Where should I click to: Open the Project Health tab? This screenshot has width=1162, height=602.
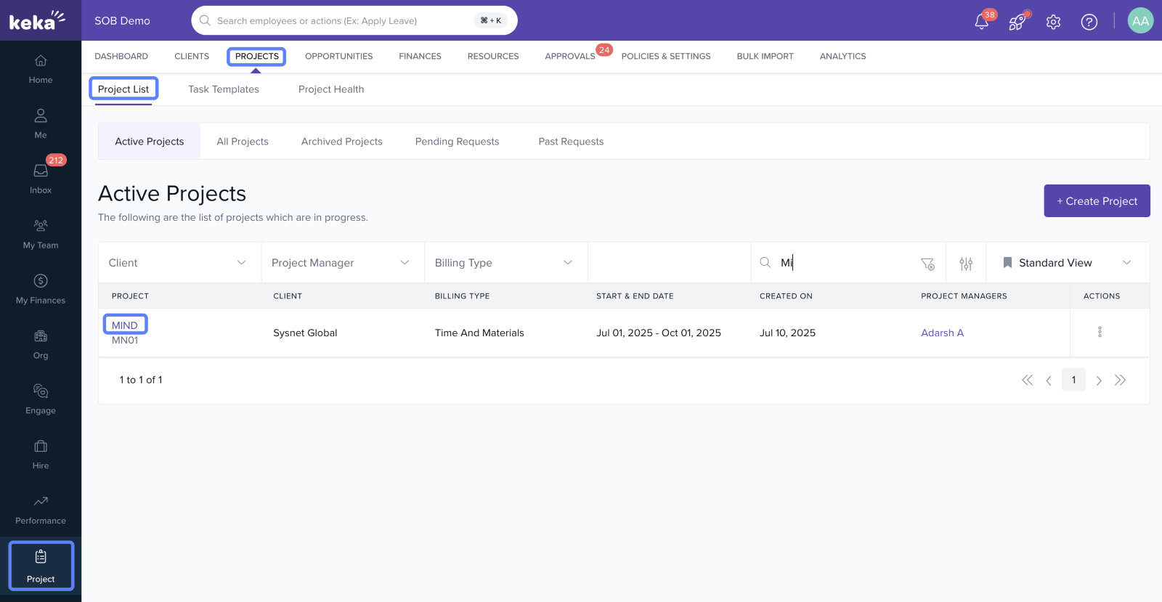[331, 89]
